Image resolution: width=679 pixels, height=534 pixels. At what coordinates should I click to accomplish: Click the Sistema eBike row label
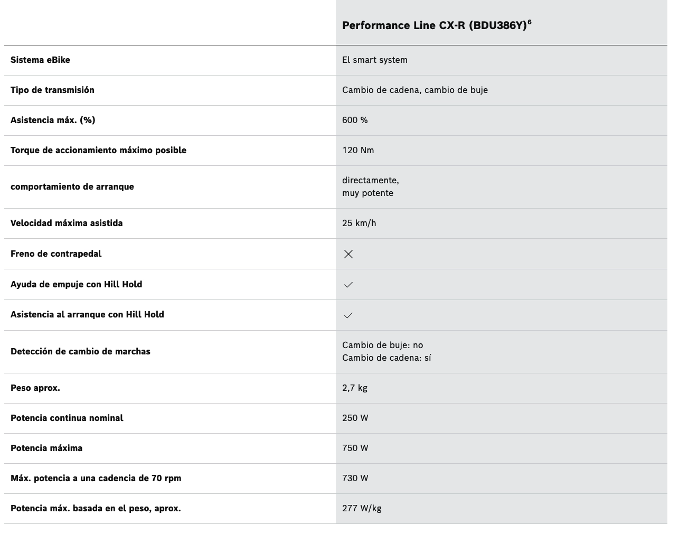(40, 60)
